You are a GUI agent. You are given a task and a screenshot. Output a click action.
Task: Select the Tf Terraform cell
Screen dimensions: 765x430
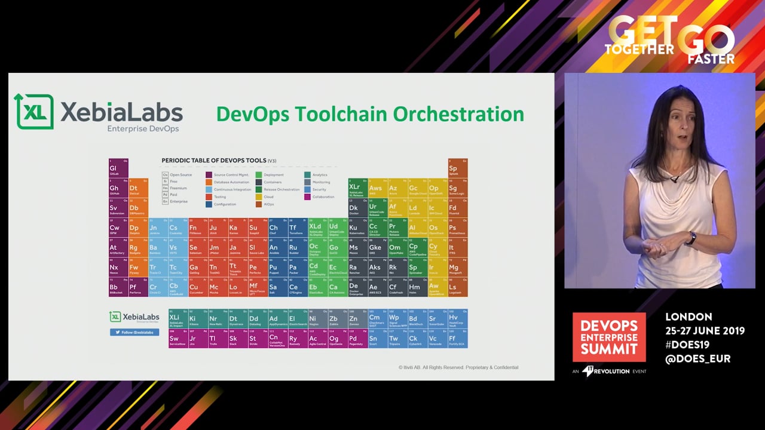click(298, 228)
